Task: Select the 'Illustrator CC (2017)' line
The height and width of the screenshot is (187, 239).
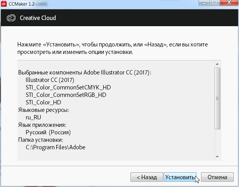Action: [x=50, y=80]
